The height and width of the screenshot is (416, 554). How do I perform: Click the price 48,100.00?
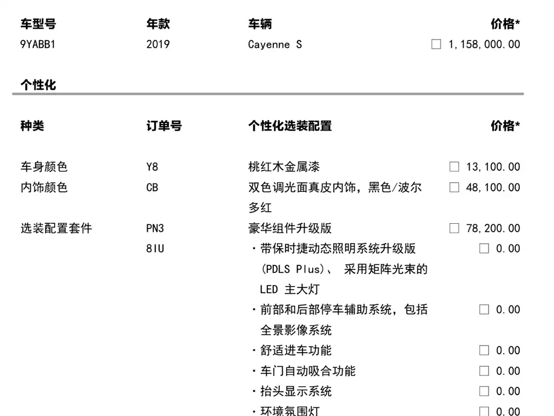493,187
